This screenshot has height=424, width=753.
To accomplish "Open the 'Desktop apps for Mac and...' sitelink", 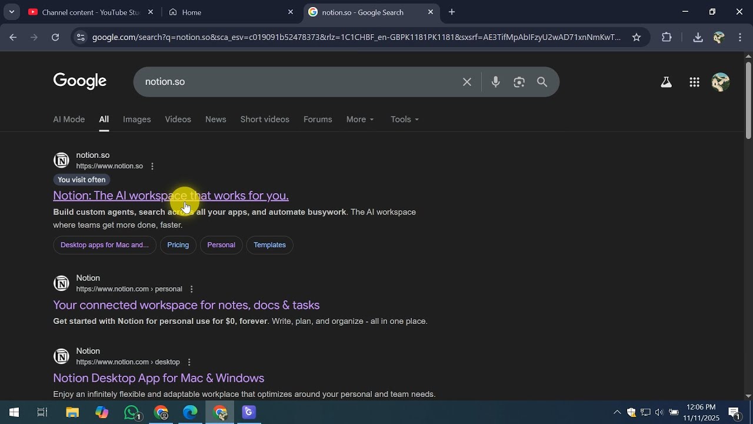I will click(105, 245).
